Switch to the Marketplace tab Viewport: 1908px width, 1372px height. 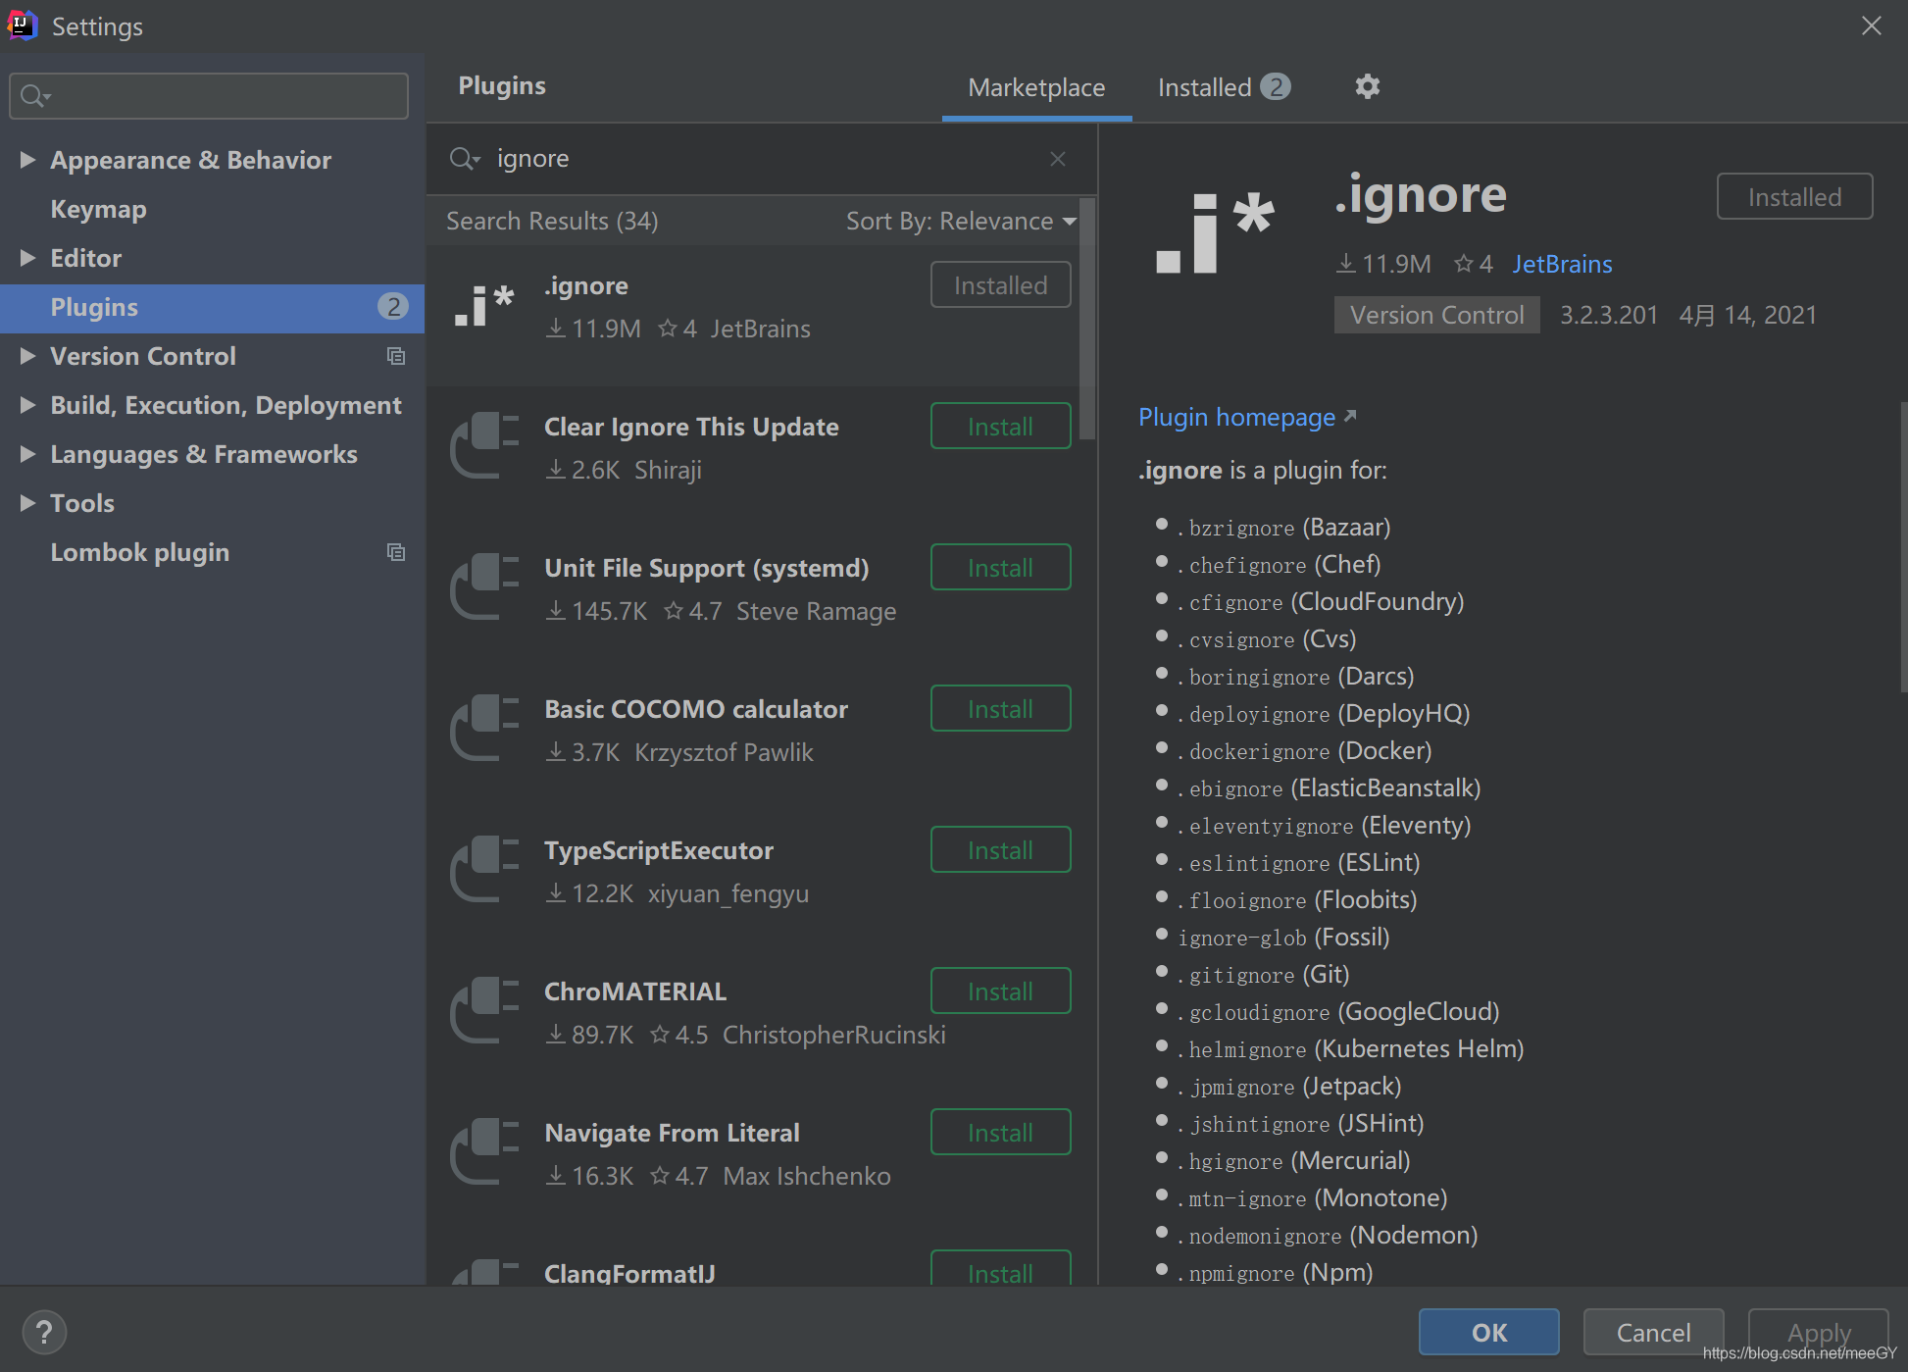[x=1035, y=86]
